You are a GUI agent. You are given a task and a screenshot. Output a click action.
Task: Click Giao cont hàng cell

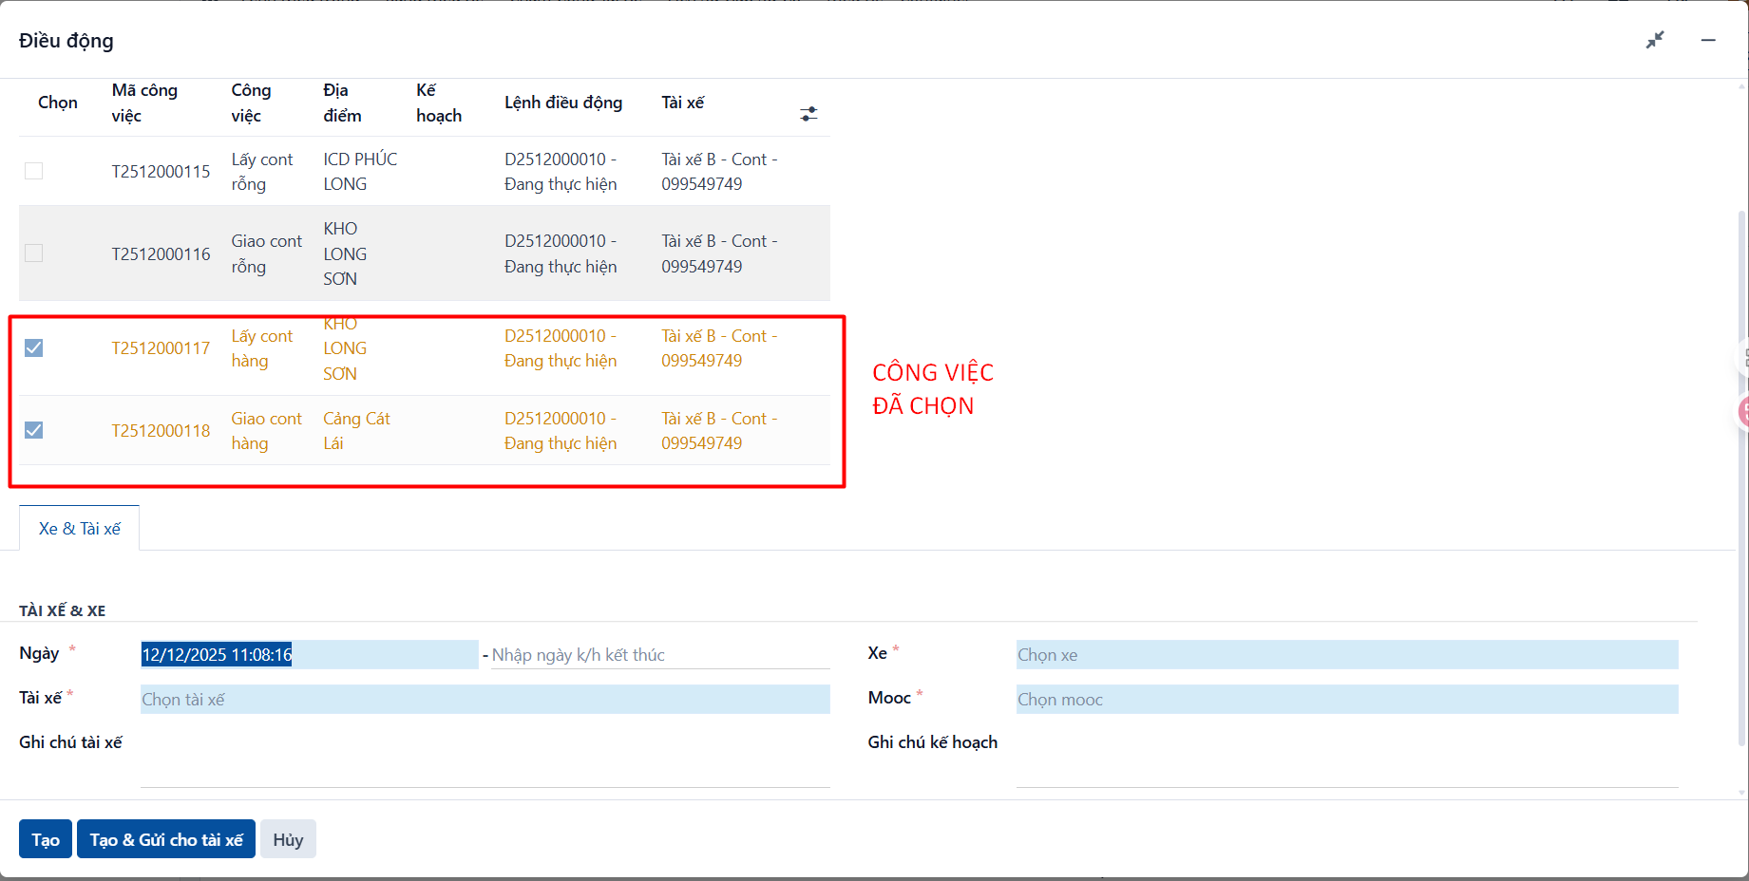267,431
